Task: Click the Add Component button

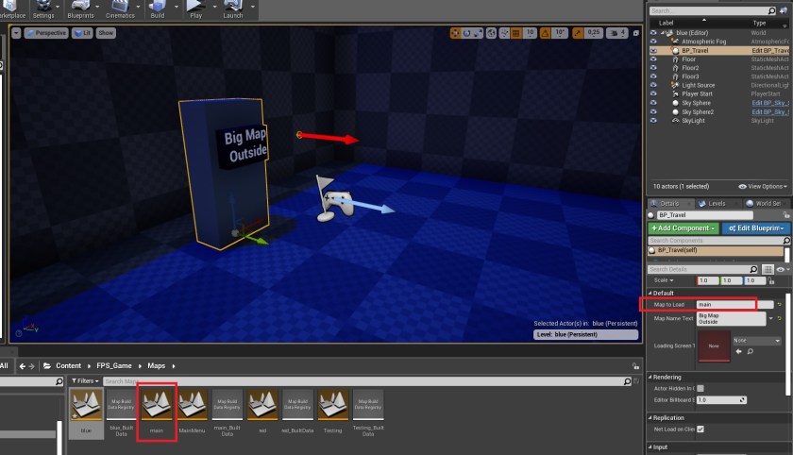Action: tap(683, 228)
